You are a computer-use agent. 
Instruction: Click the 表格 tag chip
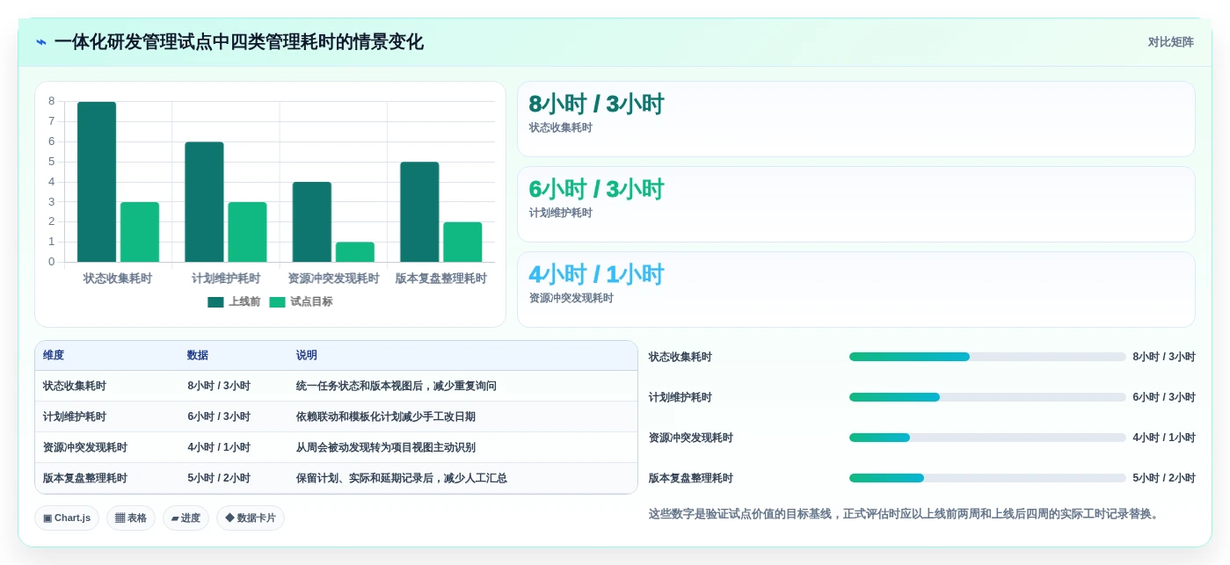coord(131,518)
